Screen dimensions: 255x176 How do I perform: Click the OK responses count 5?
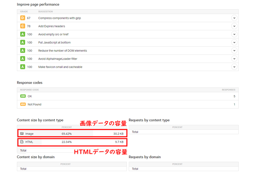pyautogui.click(x=234, y=96)
